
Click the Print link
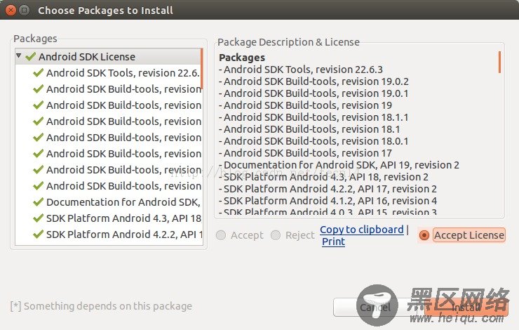pyautogui.click(x=333, y=242)
